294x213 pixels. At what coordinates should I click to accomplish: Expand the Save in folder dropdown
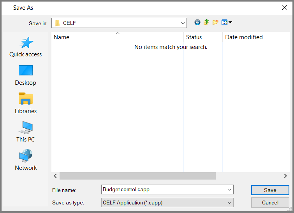click(x=183, y=23)
